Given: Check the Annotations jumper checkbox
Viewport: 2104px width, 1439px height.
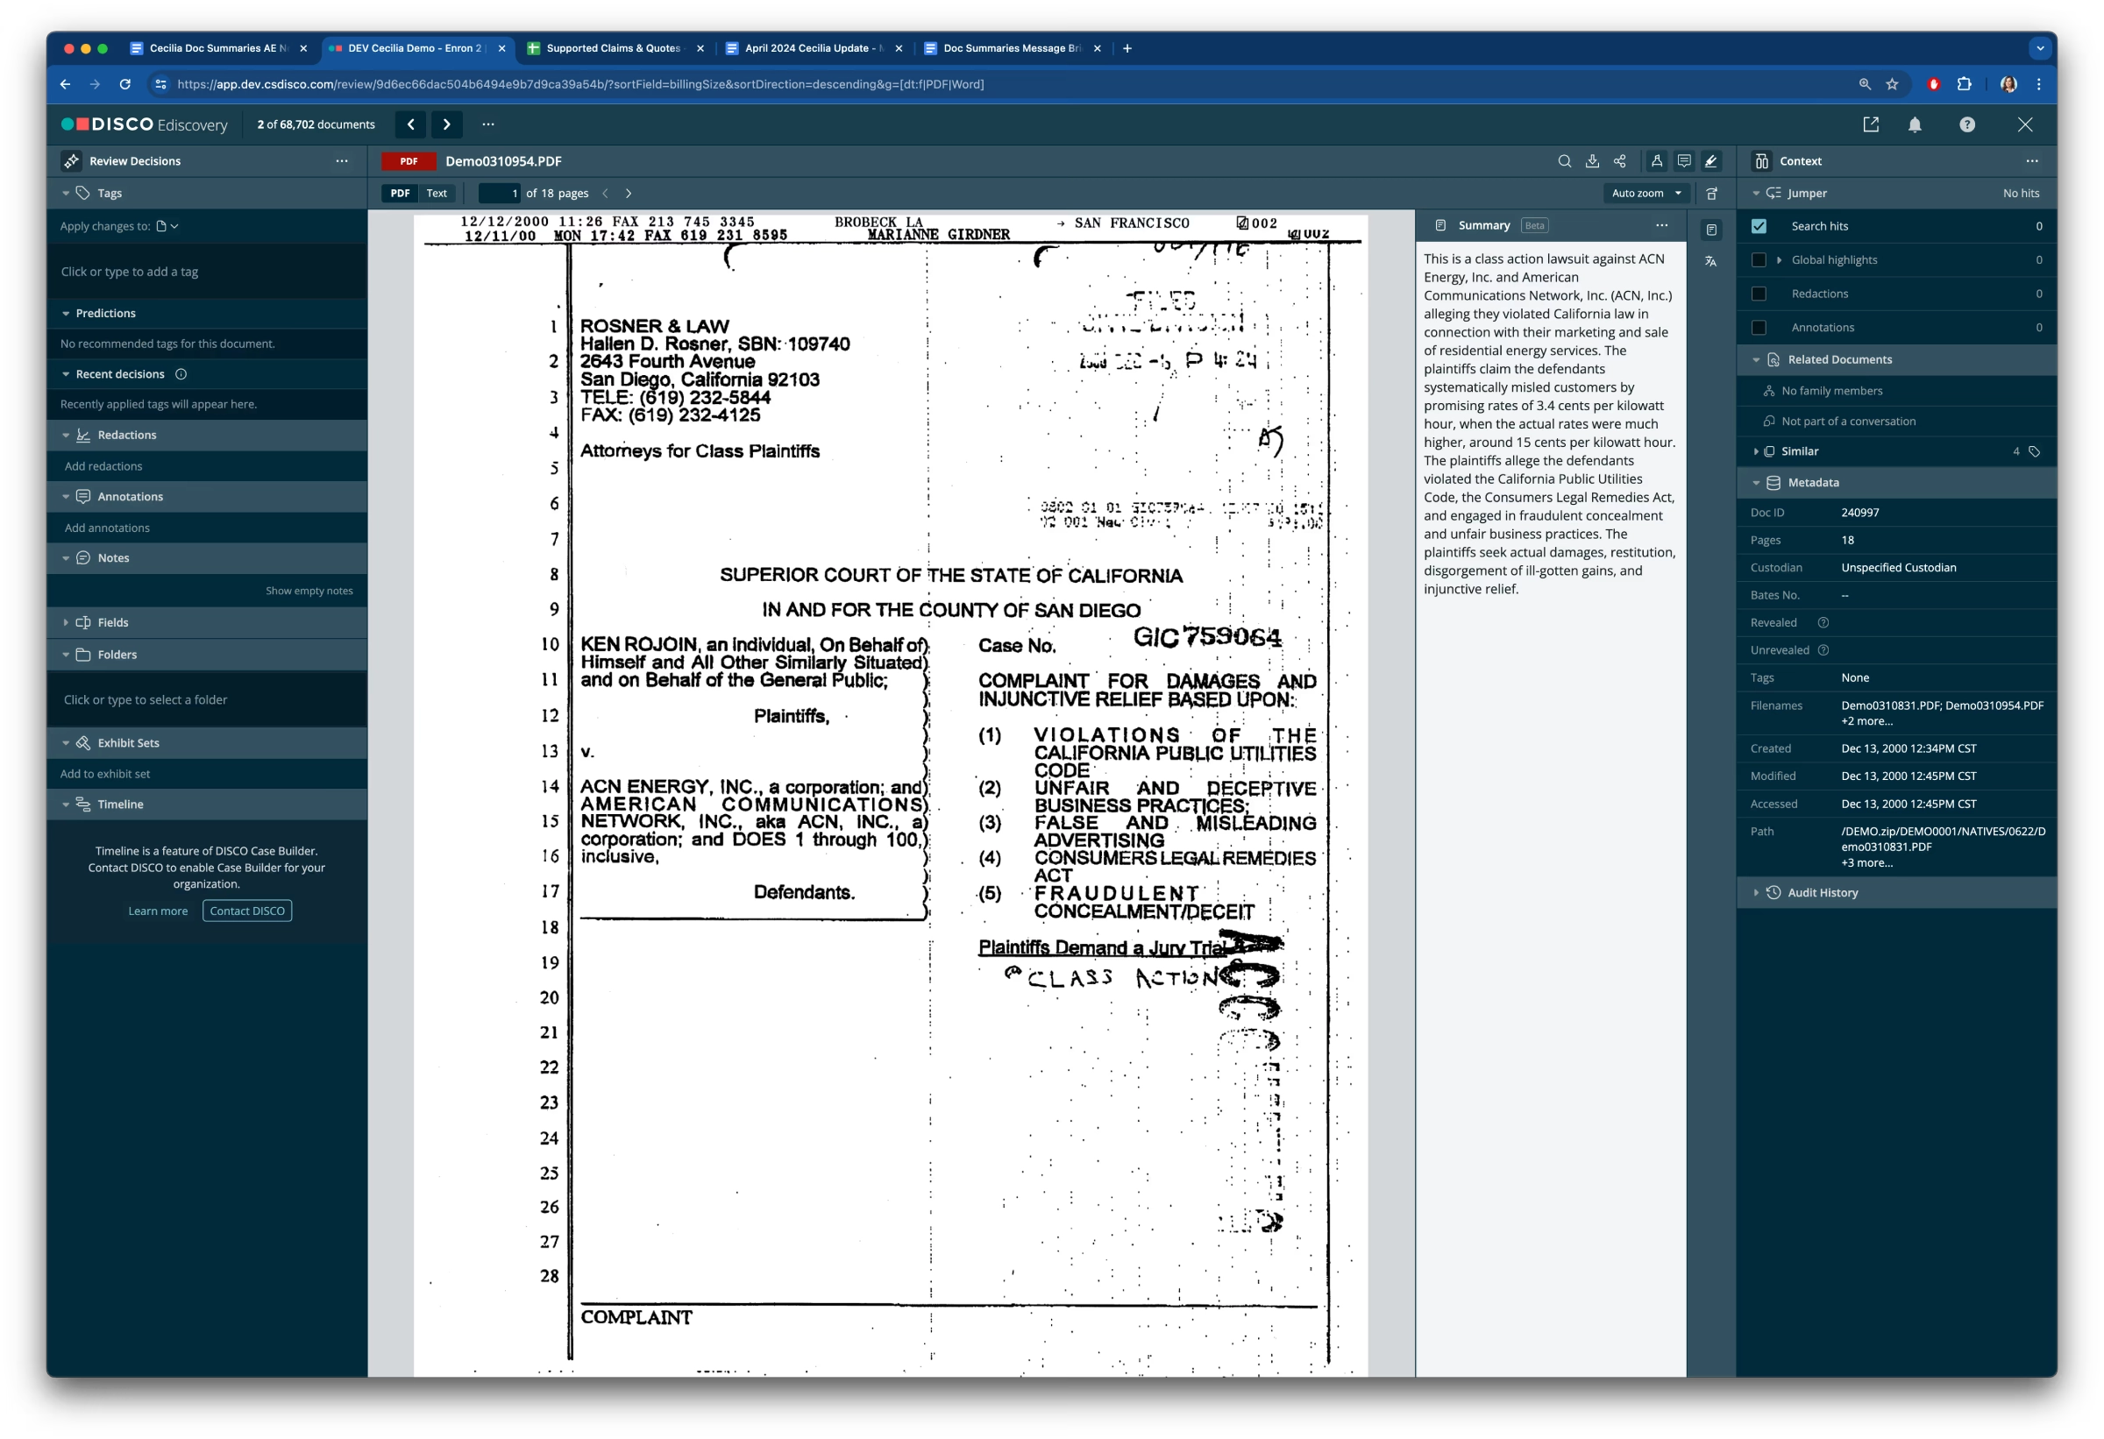Looking at the screenshot, I should (1759, 328).
